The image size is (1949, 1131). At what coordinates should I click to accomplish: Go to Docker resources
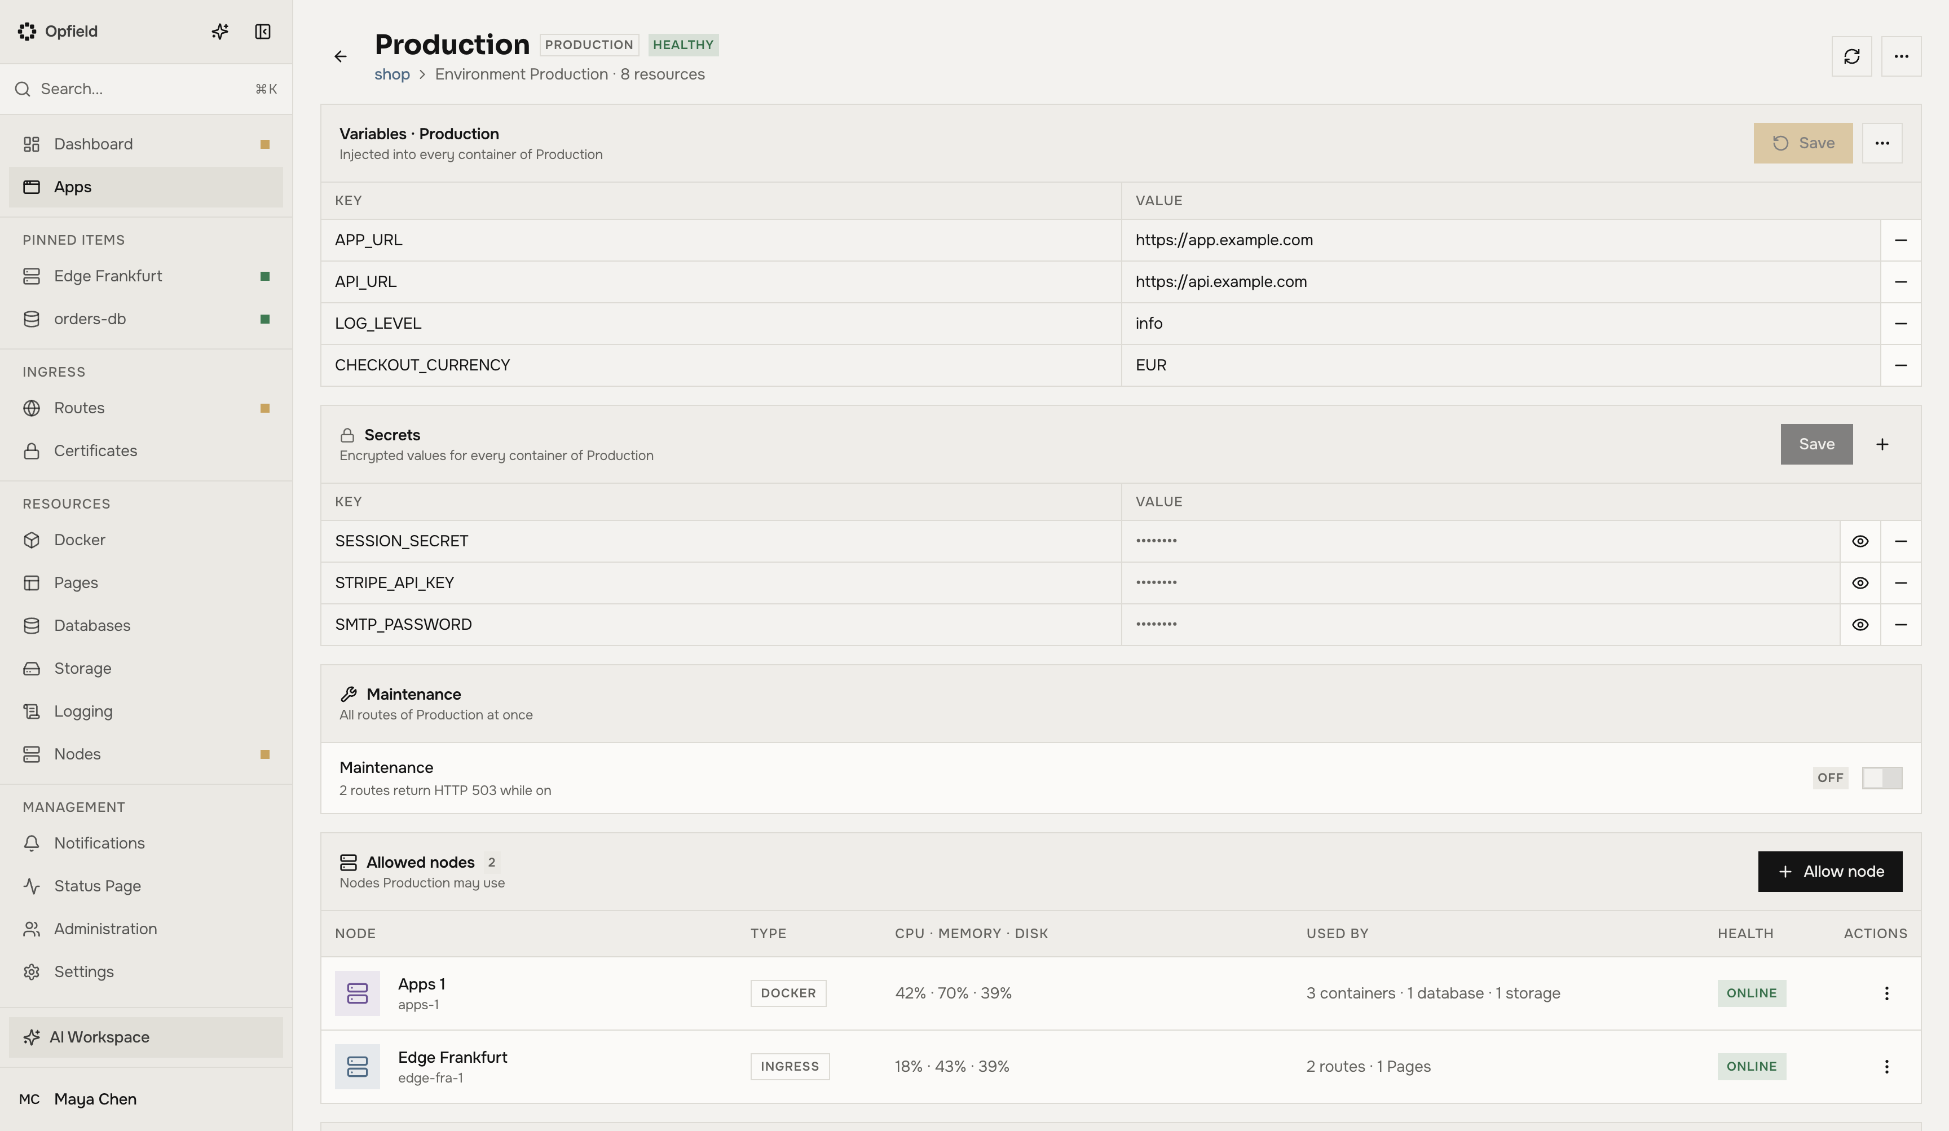coord(146,540)
